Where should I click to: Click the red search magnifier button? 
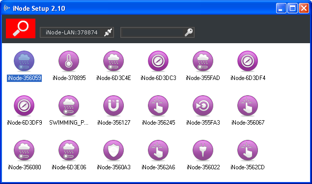pos(21,28)
